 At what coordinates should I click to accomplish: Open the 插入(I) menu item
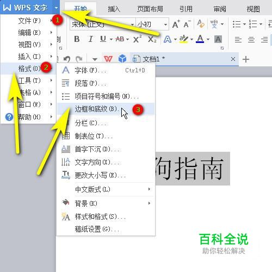coord(28,57)
